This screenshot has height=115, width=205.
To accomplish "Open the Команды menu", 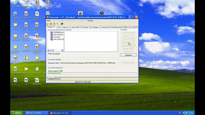I will (x=62, y=21).
